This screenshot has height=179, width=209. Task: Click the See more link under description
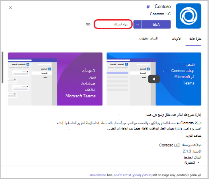pos(194,136)
